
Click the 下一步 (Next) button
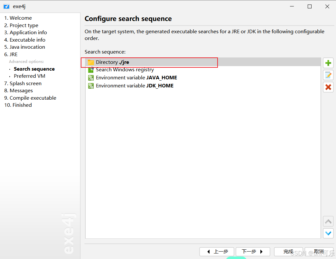(253, 252)
